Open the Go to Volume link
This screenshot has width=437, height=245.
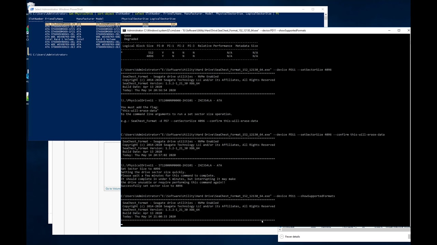coord(113,189)
